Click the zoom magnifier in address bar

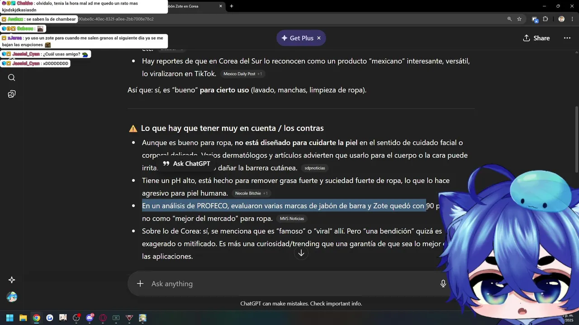(509, 19)
